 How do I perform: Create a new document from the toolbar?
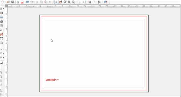tap(3, 2)
